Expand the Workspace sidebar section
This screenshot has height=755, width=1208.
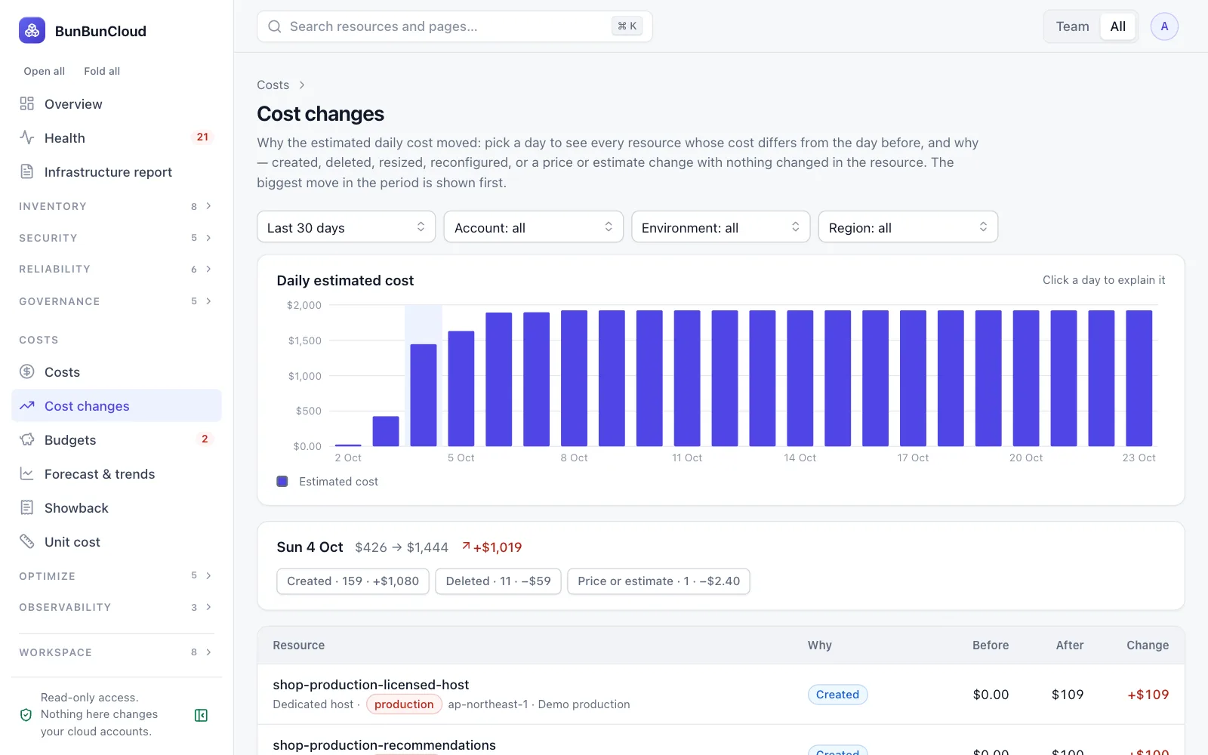[116, 652]
